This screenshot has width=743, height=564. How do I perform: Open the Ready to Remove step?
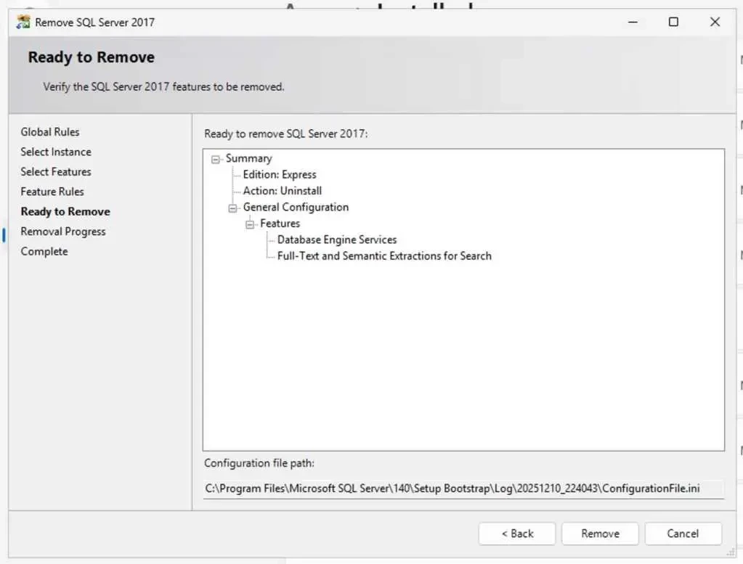pyautogui.click(x=65, y=211)
